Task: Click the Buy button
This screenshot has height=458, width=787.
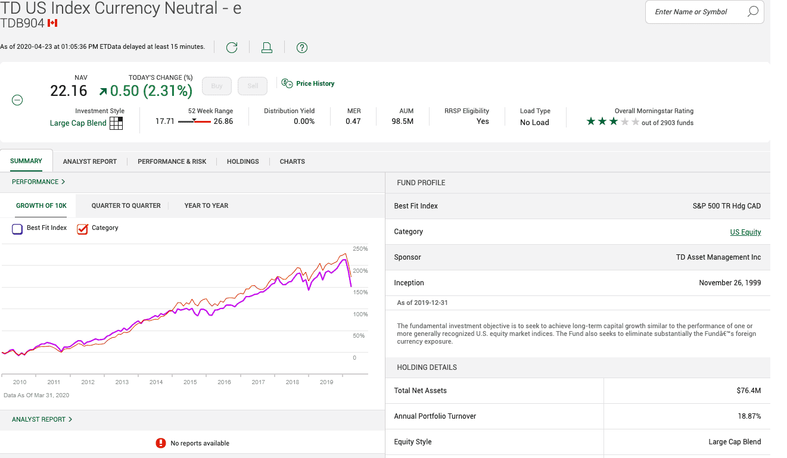Action: (217, 86)
